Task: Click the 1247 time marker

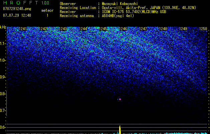Action: 143,29
